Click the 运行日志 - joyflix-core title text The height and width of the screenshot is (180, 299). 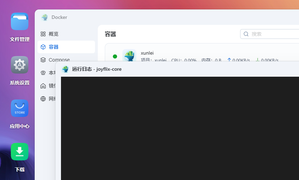point(97,69)
